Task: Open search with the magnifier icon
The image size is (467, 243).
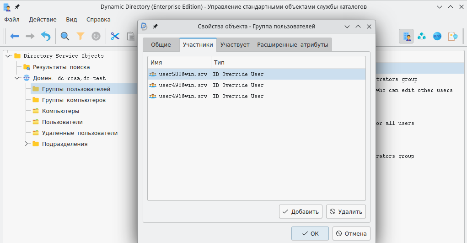Action: 65,36
